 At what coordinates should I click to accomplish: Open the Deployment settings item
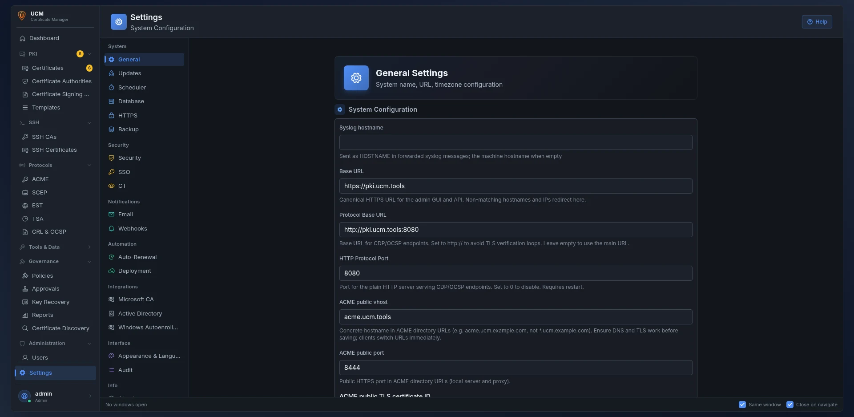[144, 271]
